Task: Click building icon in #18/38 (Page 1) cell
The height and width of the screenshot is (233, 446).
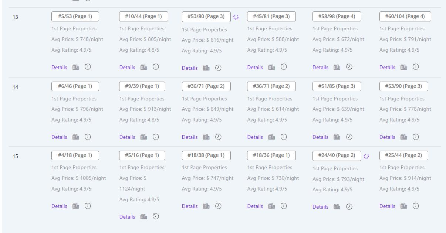Action: (206, 206)
